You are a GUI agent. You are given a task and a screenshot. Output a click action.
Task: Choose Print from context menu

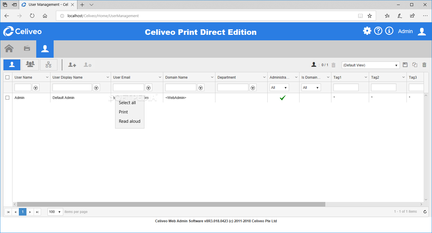tap(130, 112)
